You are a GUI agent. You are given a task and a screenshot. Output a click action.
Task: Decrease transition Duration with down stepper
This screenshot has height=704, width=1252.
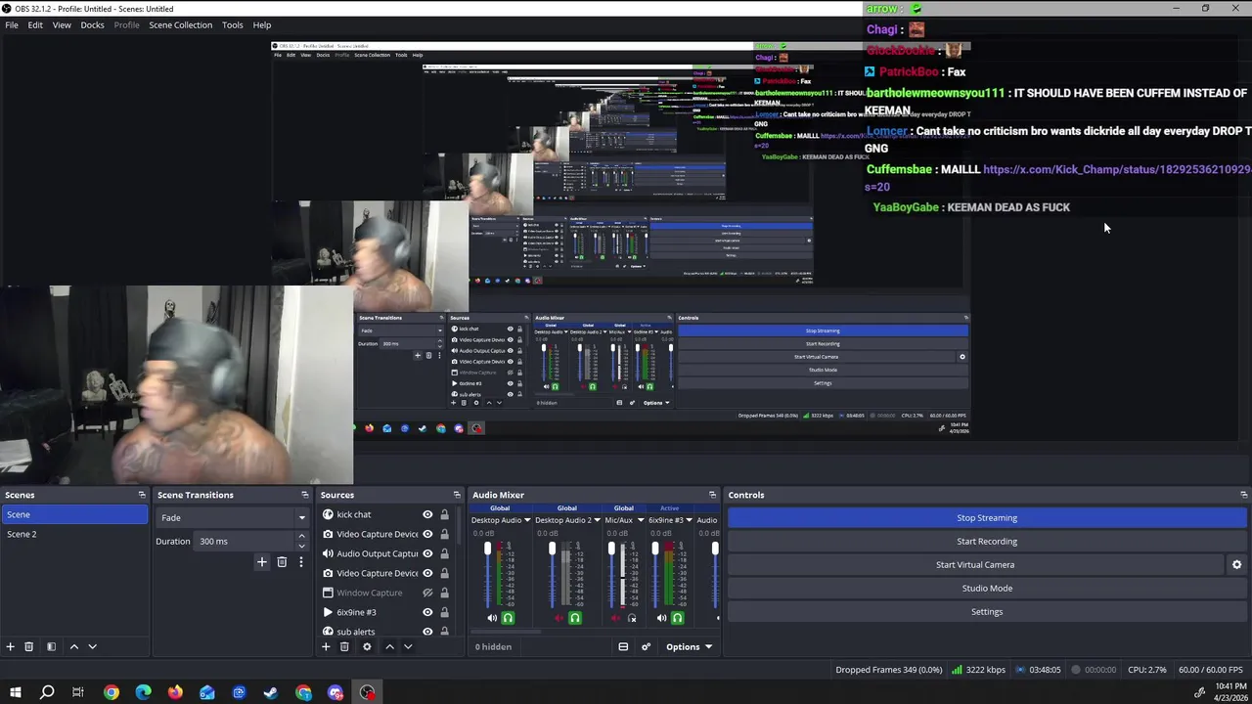(301, 546)
